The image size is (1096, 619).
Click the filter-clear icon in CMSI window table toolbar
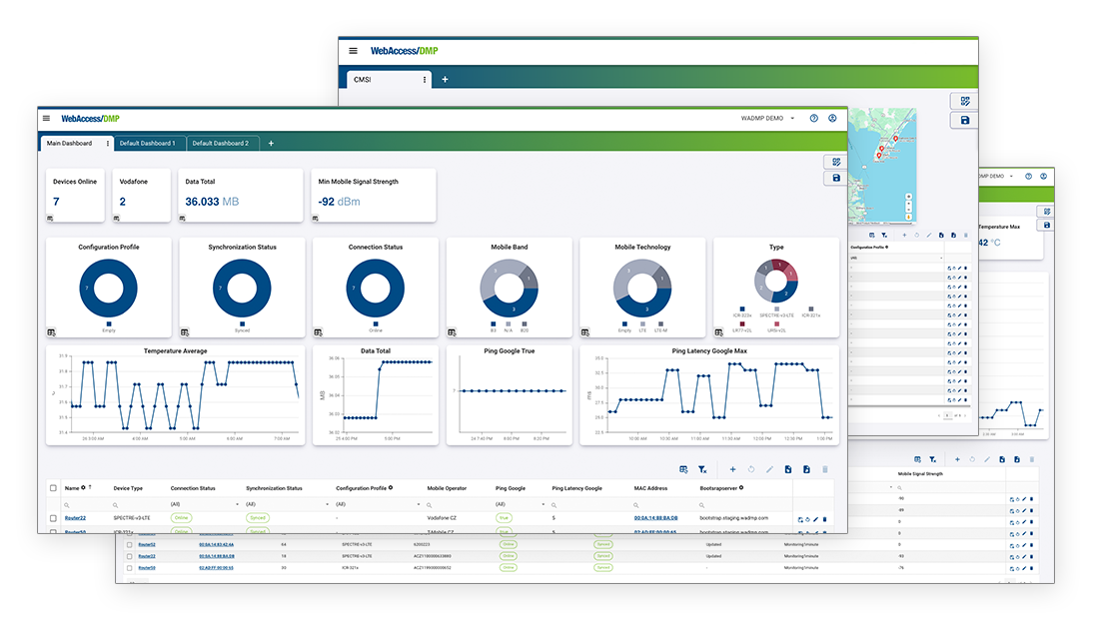(884, 235)
